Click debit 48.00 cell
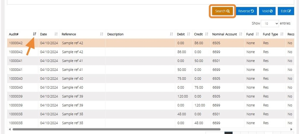The image size is (299, 134). 182,114
